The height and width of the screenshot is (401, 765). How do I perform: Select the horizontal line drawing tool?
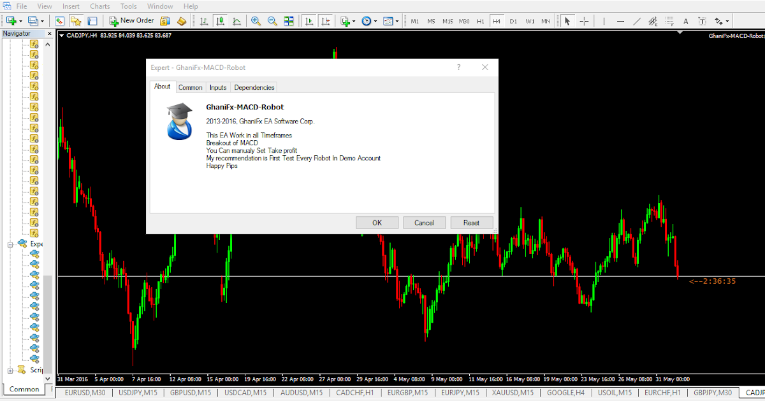[x=621, y=21]
